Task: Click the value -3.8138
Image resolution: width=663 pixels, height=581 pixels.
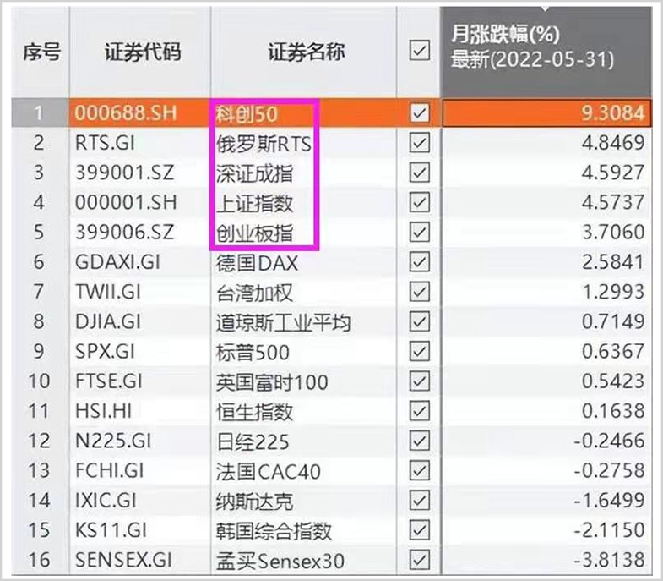Action: tap(609, 560)
